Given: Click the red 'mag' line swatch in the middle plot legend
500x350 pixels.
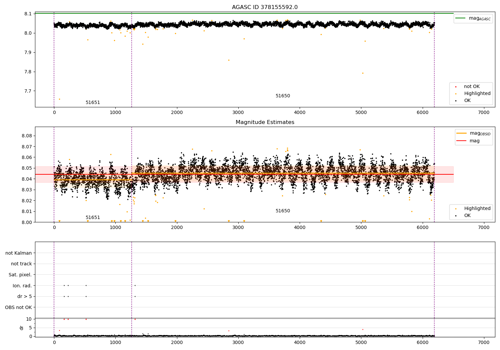Looking at the screenshot, I should (462, 141).
